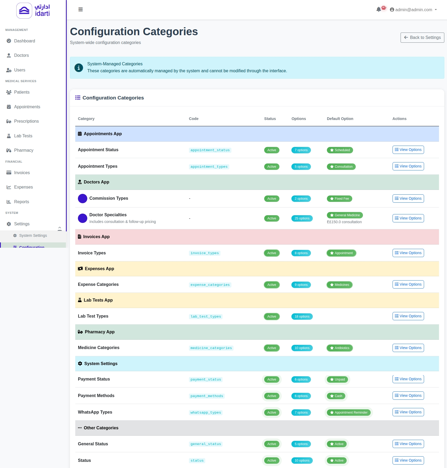Select System Settings submenu item

pyautogui.click(x=33, y=235)
